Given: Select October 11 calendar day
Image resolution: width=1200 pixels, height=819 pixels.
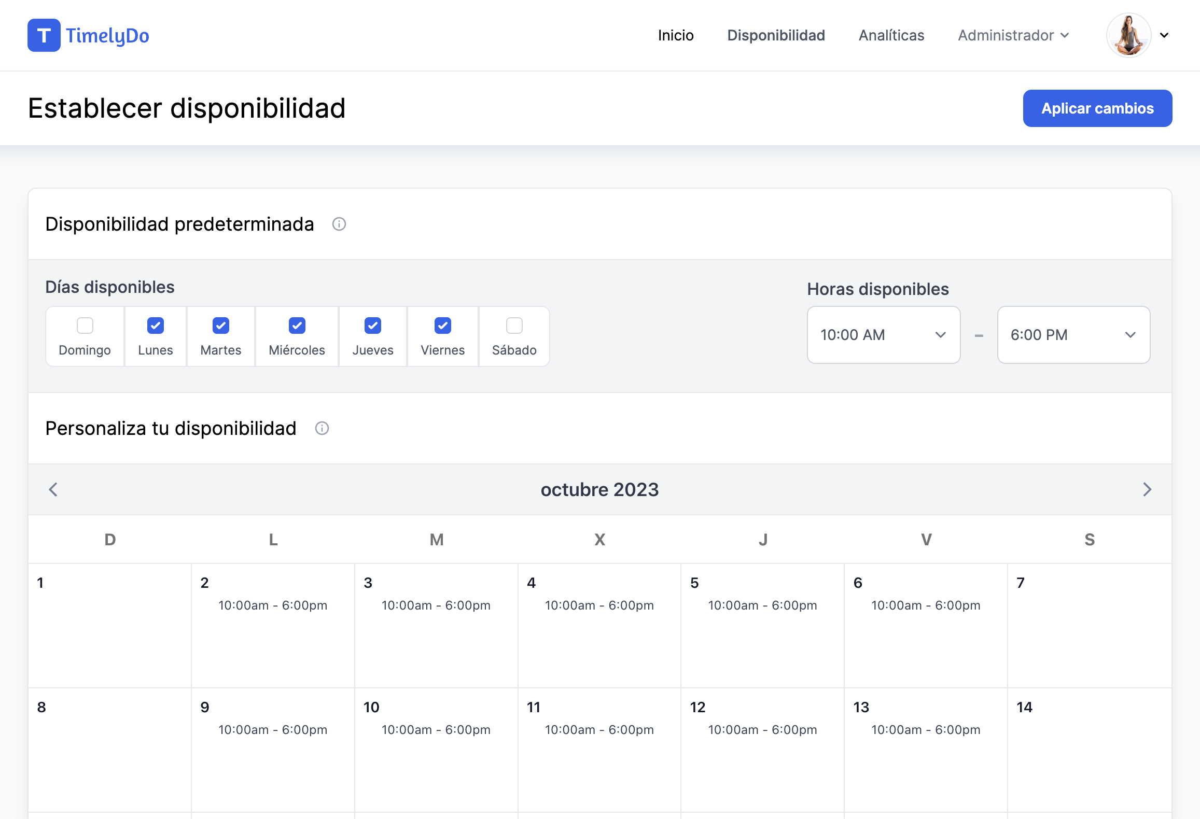Looking at the screenshot, I should coord(599,750).
